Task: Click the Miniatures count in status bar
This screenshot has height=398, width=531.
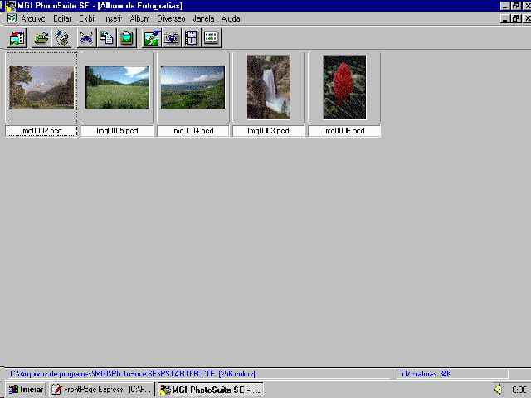Action: pyautogui.click(x=426, y=374)
